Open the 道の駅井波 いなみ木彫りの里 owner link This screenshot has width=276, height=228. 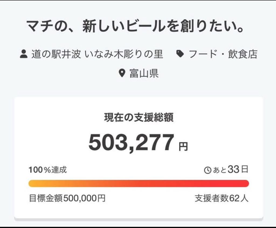[97, 54]
